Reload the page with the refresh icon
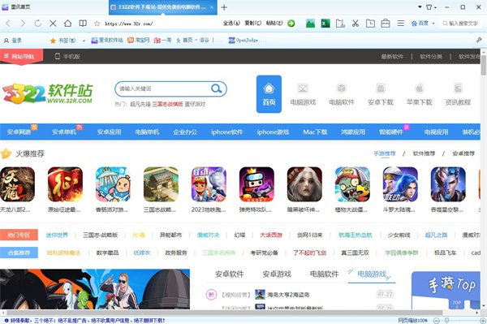 click(x=38, y=24)
